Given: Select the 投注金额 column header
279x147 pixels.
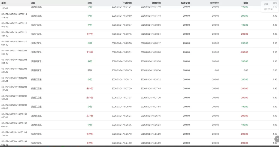Looking at the screenshot, I should [185, 3].
